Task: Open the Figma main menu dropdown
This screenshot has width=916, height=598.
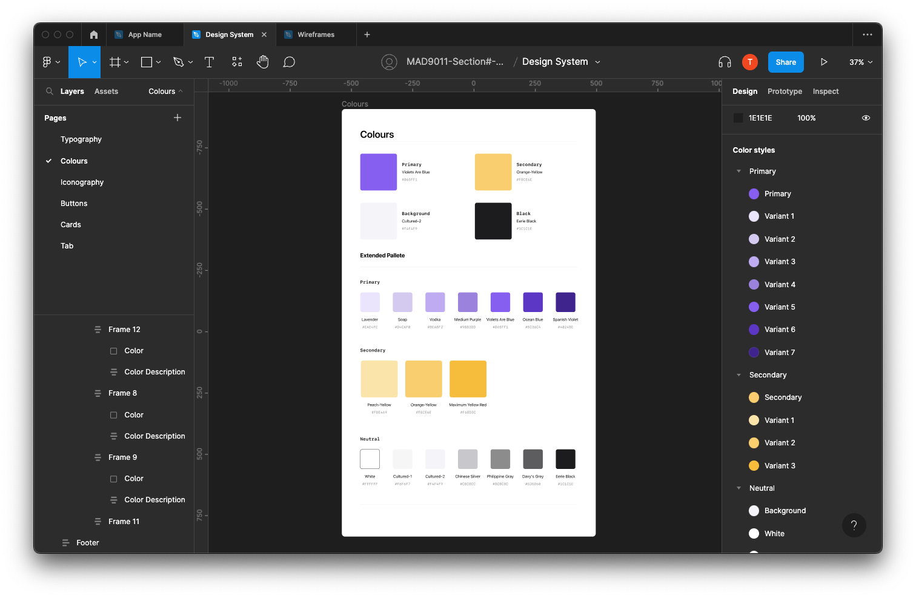Action: point(51,62)
